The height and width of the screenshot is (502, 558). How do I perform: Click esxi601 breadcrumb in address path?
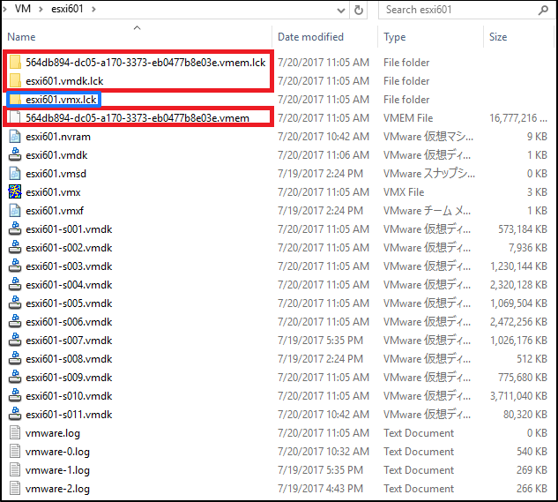67,9
